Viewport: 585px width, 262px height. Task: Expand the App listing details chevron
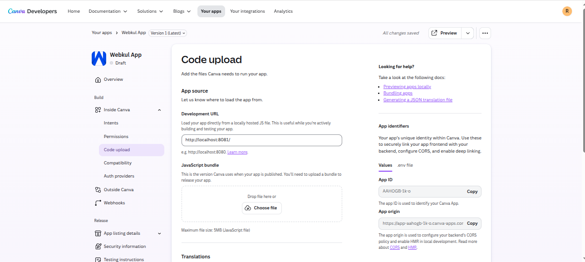click(159, 233)
